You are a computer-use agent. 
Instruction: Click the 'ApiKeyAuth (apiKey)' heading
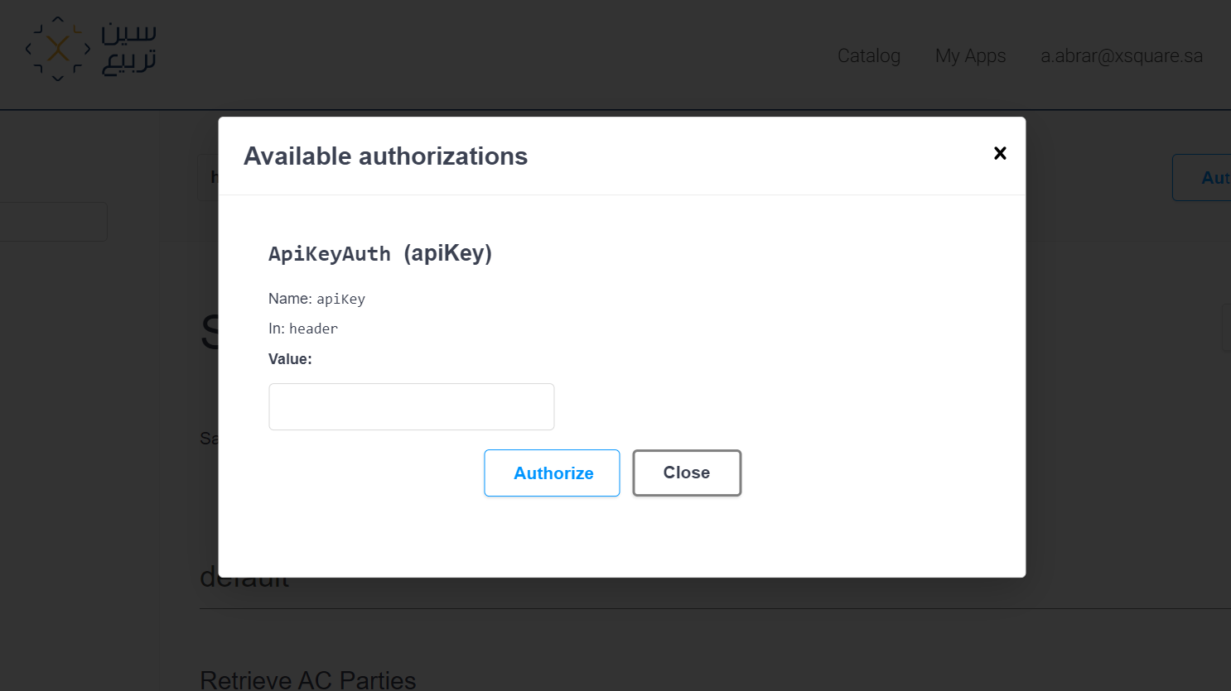[380, 253]
